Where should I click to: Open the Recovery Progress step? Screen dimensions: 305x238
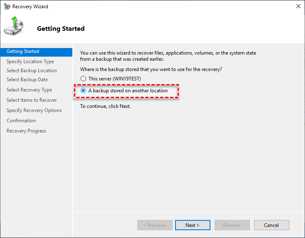click(x=26, y=131)
